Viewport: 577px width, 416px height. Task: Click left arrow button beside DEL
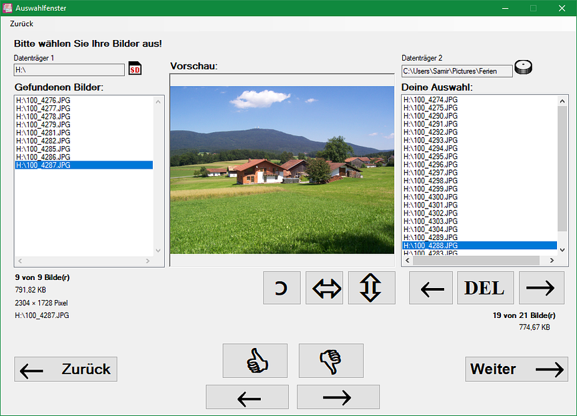click(x=431, y=288)
